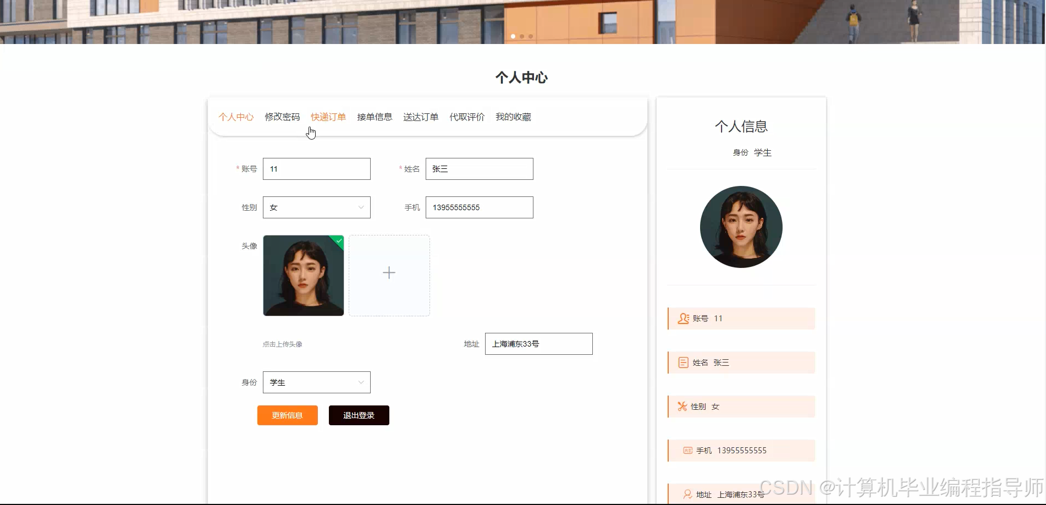Image resolution: width=1046 pixels, height=505 pixels.
Task: Open the 接单信息 tab
Action: point(375,117)
